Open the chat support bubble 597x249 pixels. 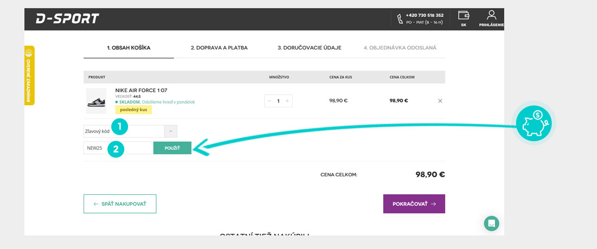(x=492, y=224)
